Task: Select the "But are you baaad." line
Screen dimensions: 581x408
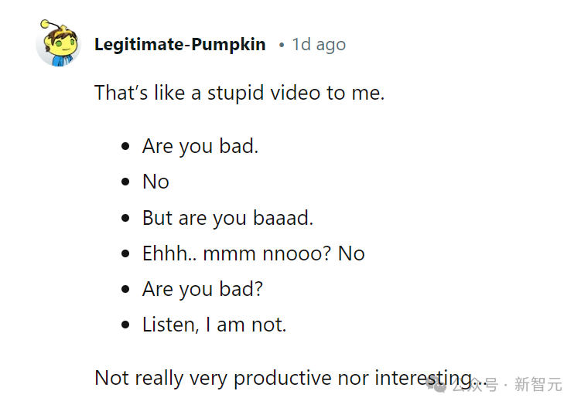Action: pos(228,218)
